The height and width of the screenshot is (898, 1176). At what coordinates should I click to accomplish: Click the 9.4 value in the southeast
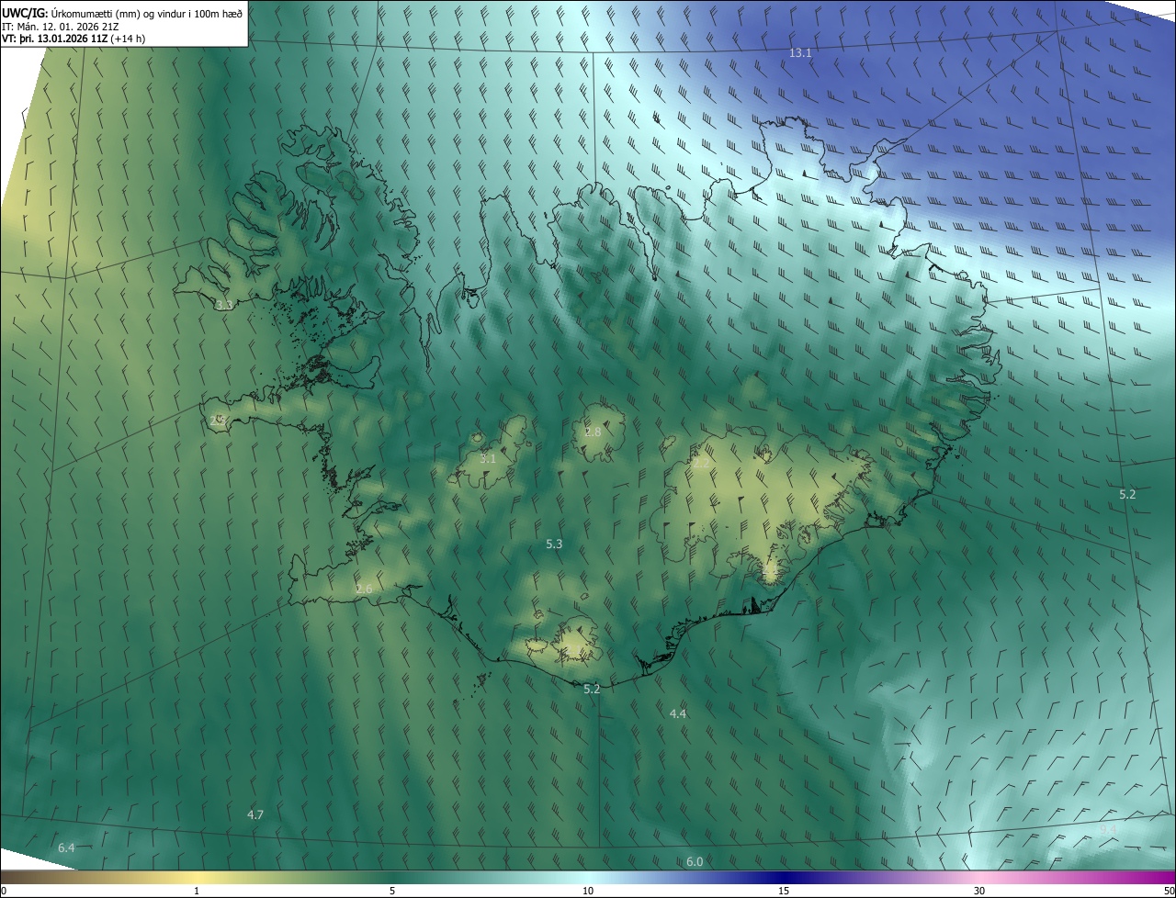[x=1109, y=830]
